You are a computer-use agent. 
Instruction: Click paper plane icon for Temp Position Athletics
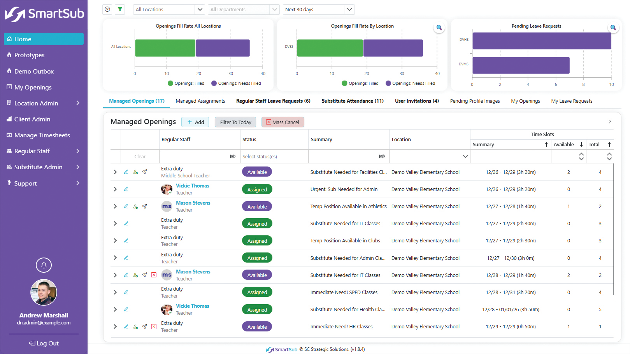[144, 207]
